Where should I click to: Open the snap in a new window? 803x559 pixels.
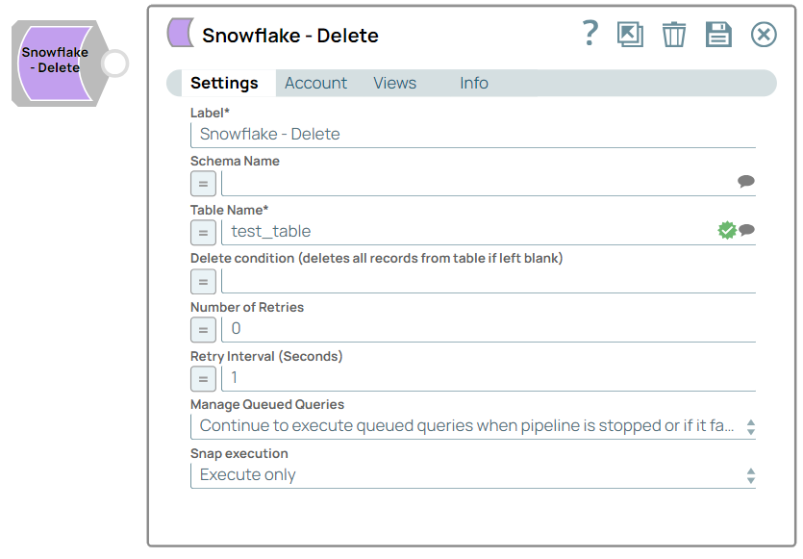631,34
